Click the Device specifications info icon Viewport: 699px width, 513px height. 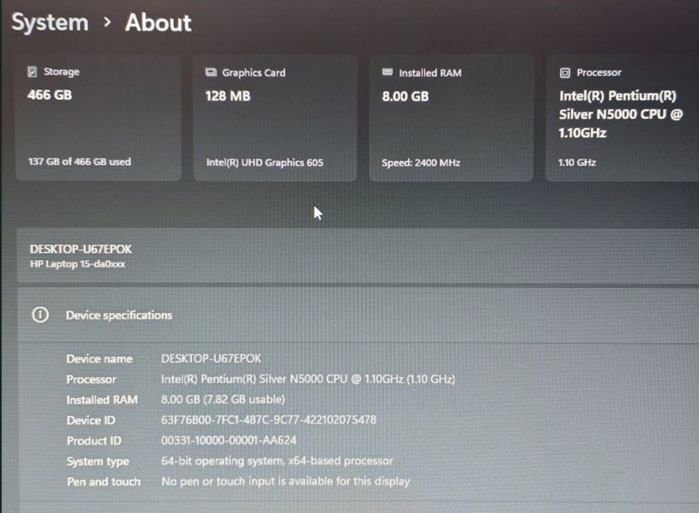[40, 314]
